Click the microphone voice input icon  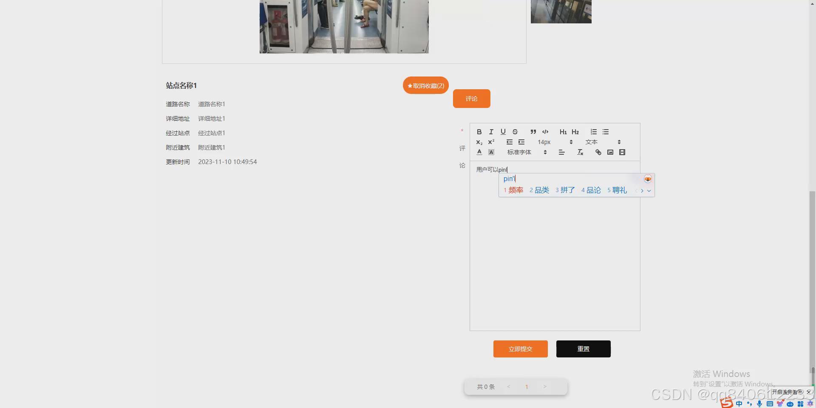pyautogui.click(x=759, y=404)
